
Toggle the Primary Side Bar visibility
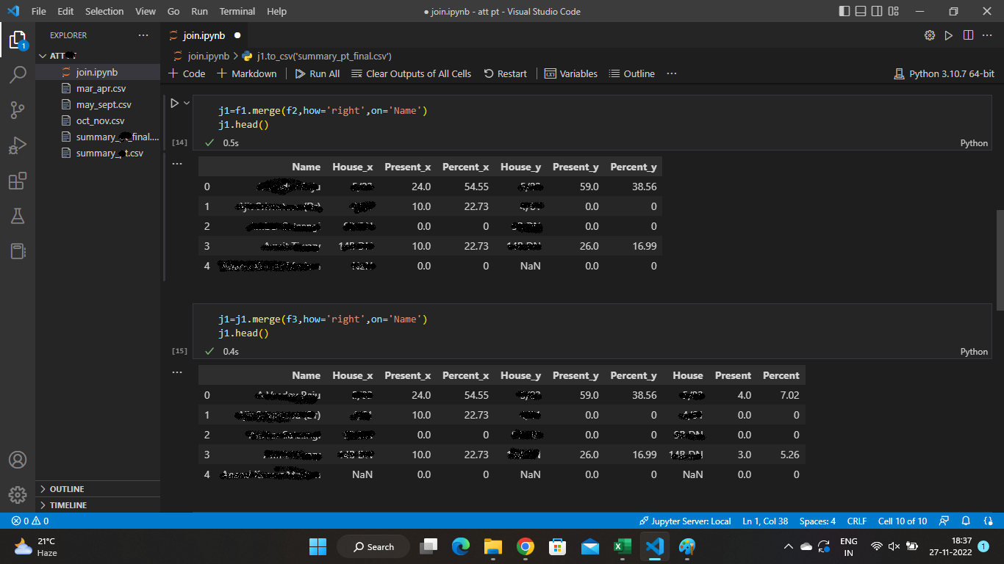[845, 11]
